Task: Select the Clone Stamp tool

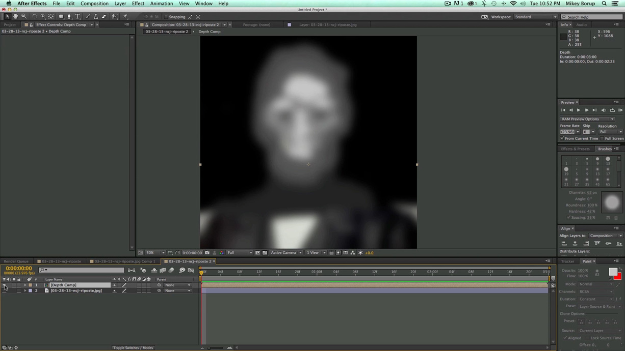Action: pos(96,17)
